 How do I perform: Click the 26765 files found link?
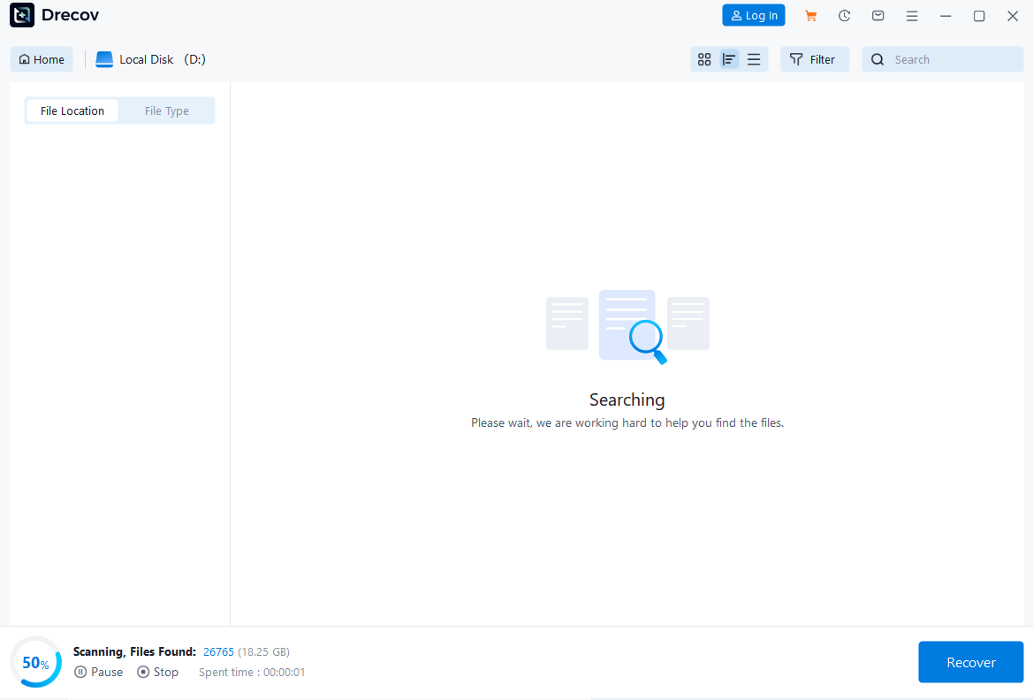click(218, 651)
